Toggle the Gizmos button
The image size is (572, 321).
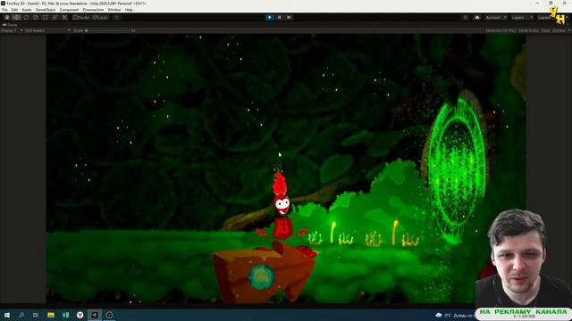click(x=559, y=30)
